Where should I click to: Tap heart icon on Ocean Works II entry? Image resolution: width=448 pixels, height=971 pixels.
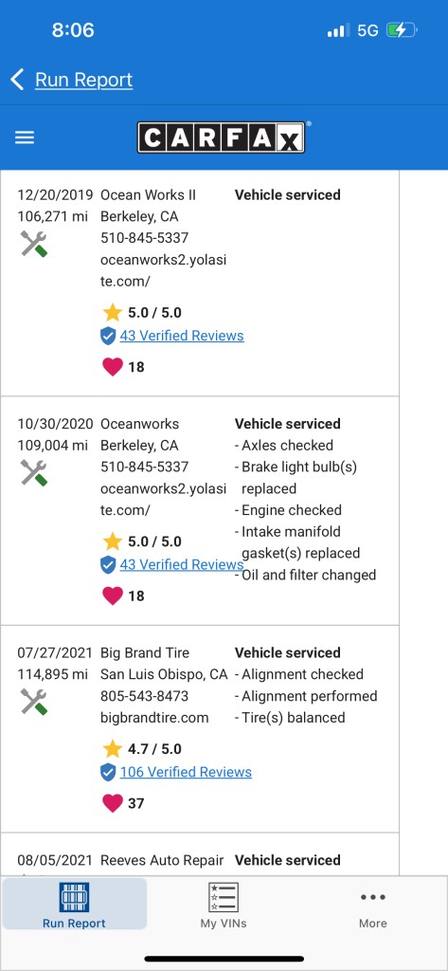[x=113, y=367]
